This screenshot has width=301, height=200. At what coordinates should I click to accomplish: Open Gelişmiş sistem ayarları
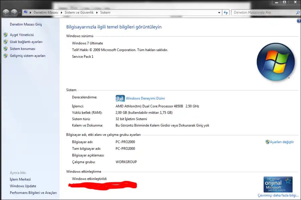coord(27,56)
